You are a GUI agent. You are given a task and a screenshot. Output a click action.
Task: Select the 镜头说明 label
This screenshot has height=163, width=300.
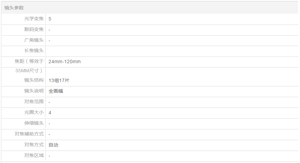point(34,91)
